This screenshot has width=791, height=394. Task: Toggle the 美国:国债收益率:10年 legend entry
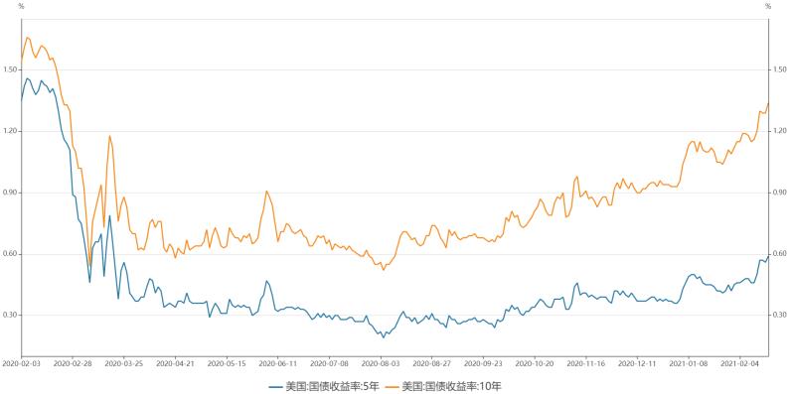pos(443,386)
